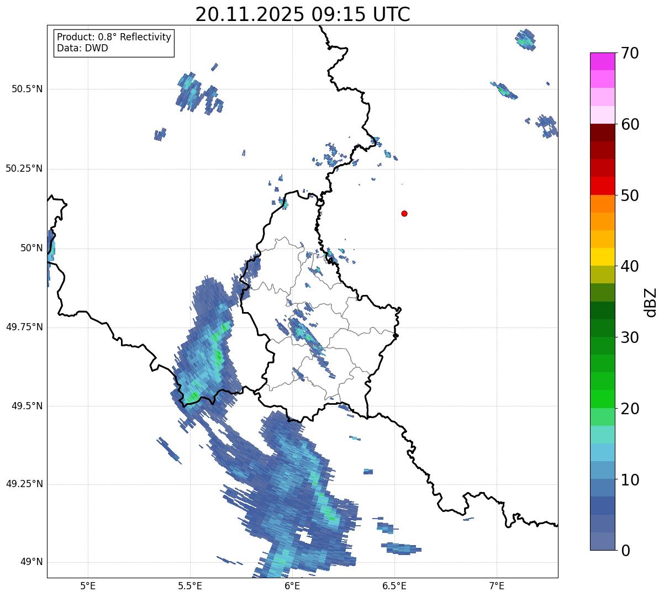This screenshot has height=597, width=664.
Task: Click the bright red colorbar segment above 50
Action: pos(603,186)
